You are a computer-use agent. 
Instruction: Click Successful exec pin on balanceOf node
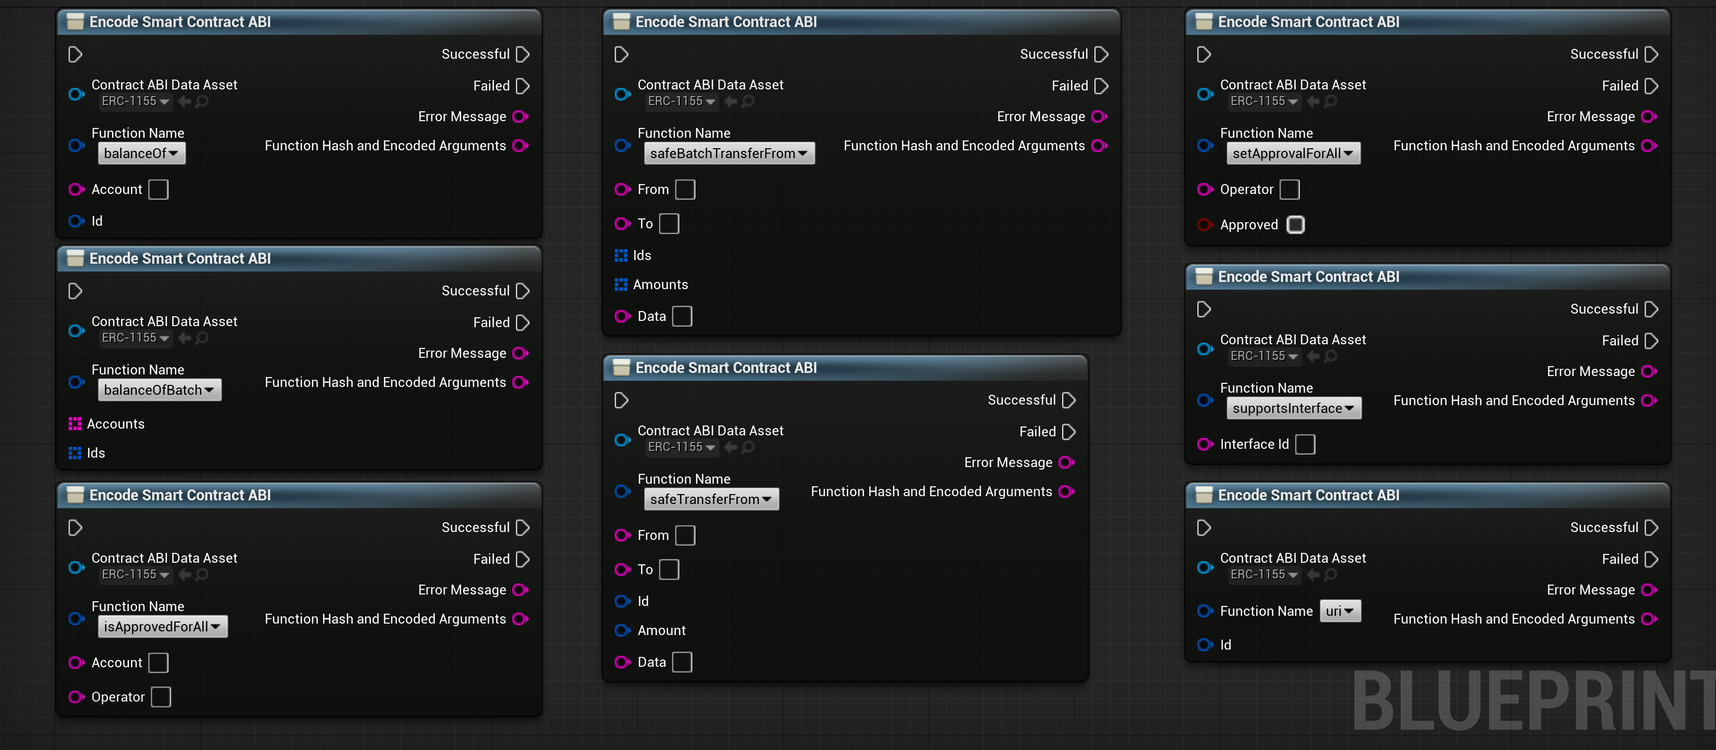click(x=523, y=54)
